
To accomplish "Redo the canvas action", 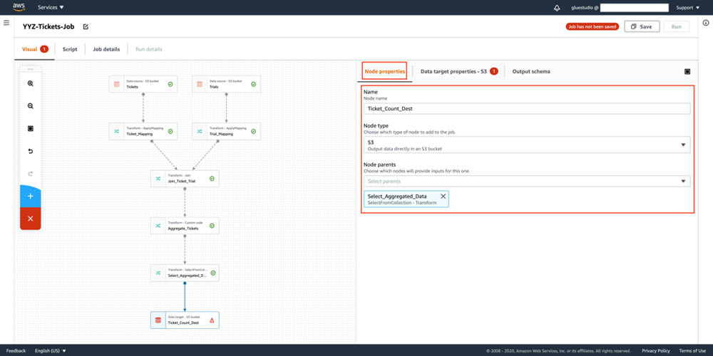I will pos(31,174).
